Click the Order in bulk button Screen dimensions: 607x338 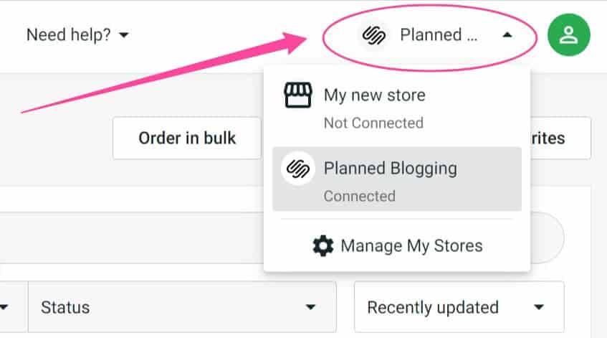pos(187,138)
